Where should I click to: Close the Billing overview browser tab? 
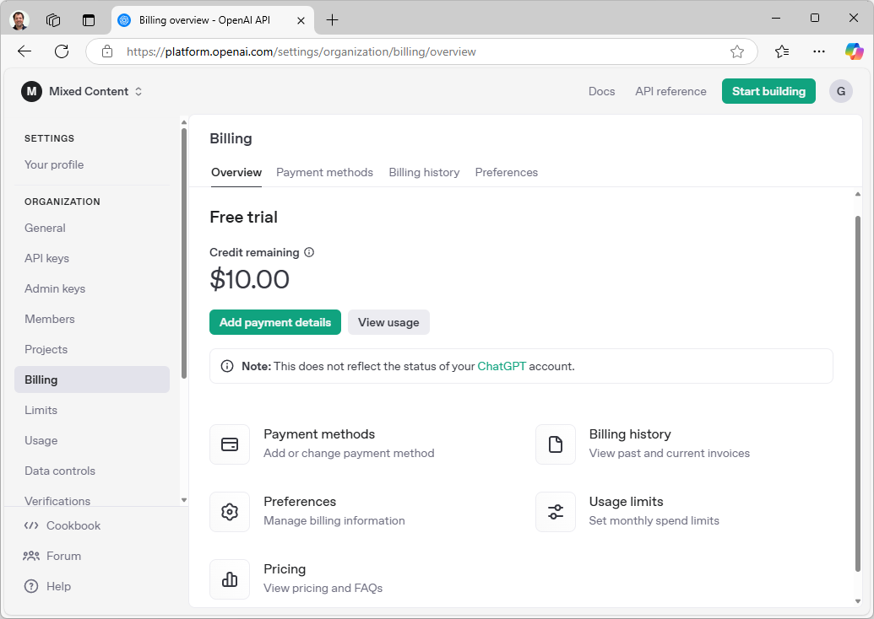(x=301, y=20)
